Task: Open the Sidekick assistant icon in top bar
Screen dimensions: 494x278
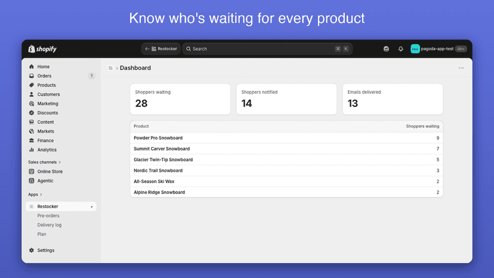Action: coord(386,49)
